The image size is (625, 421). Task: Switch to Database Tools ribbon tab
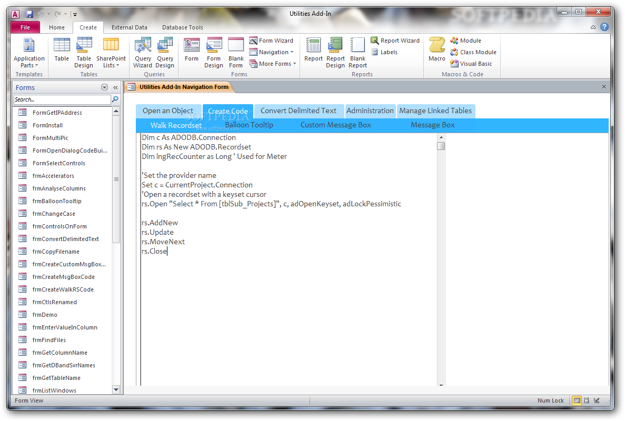click(183, 27)
